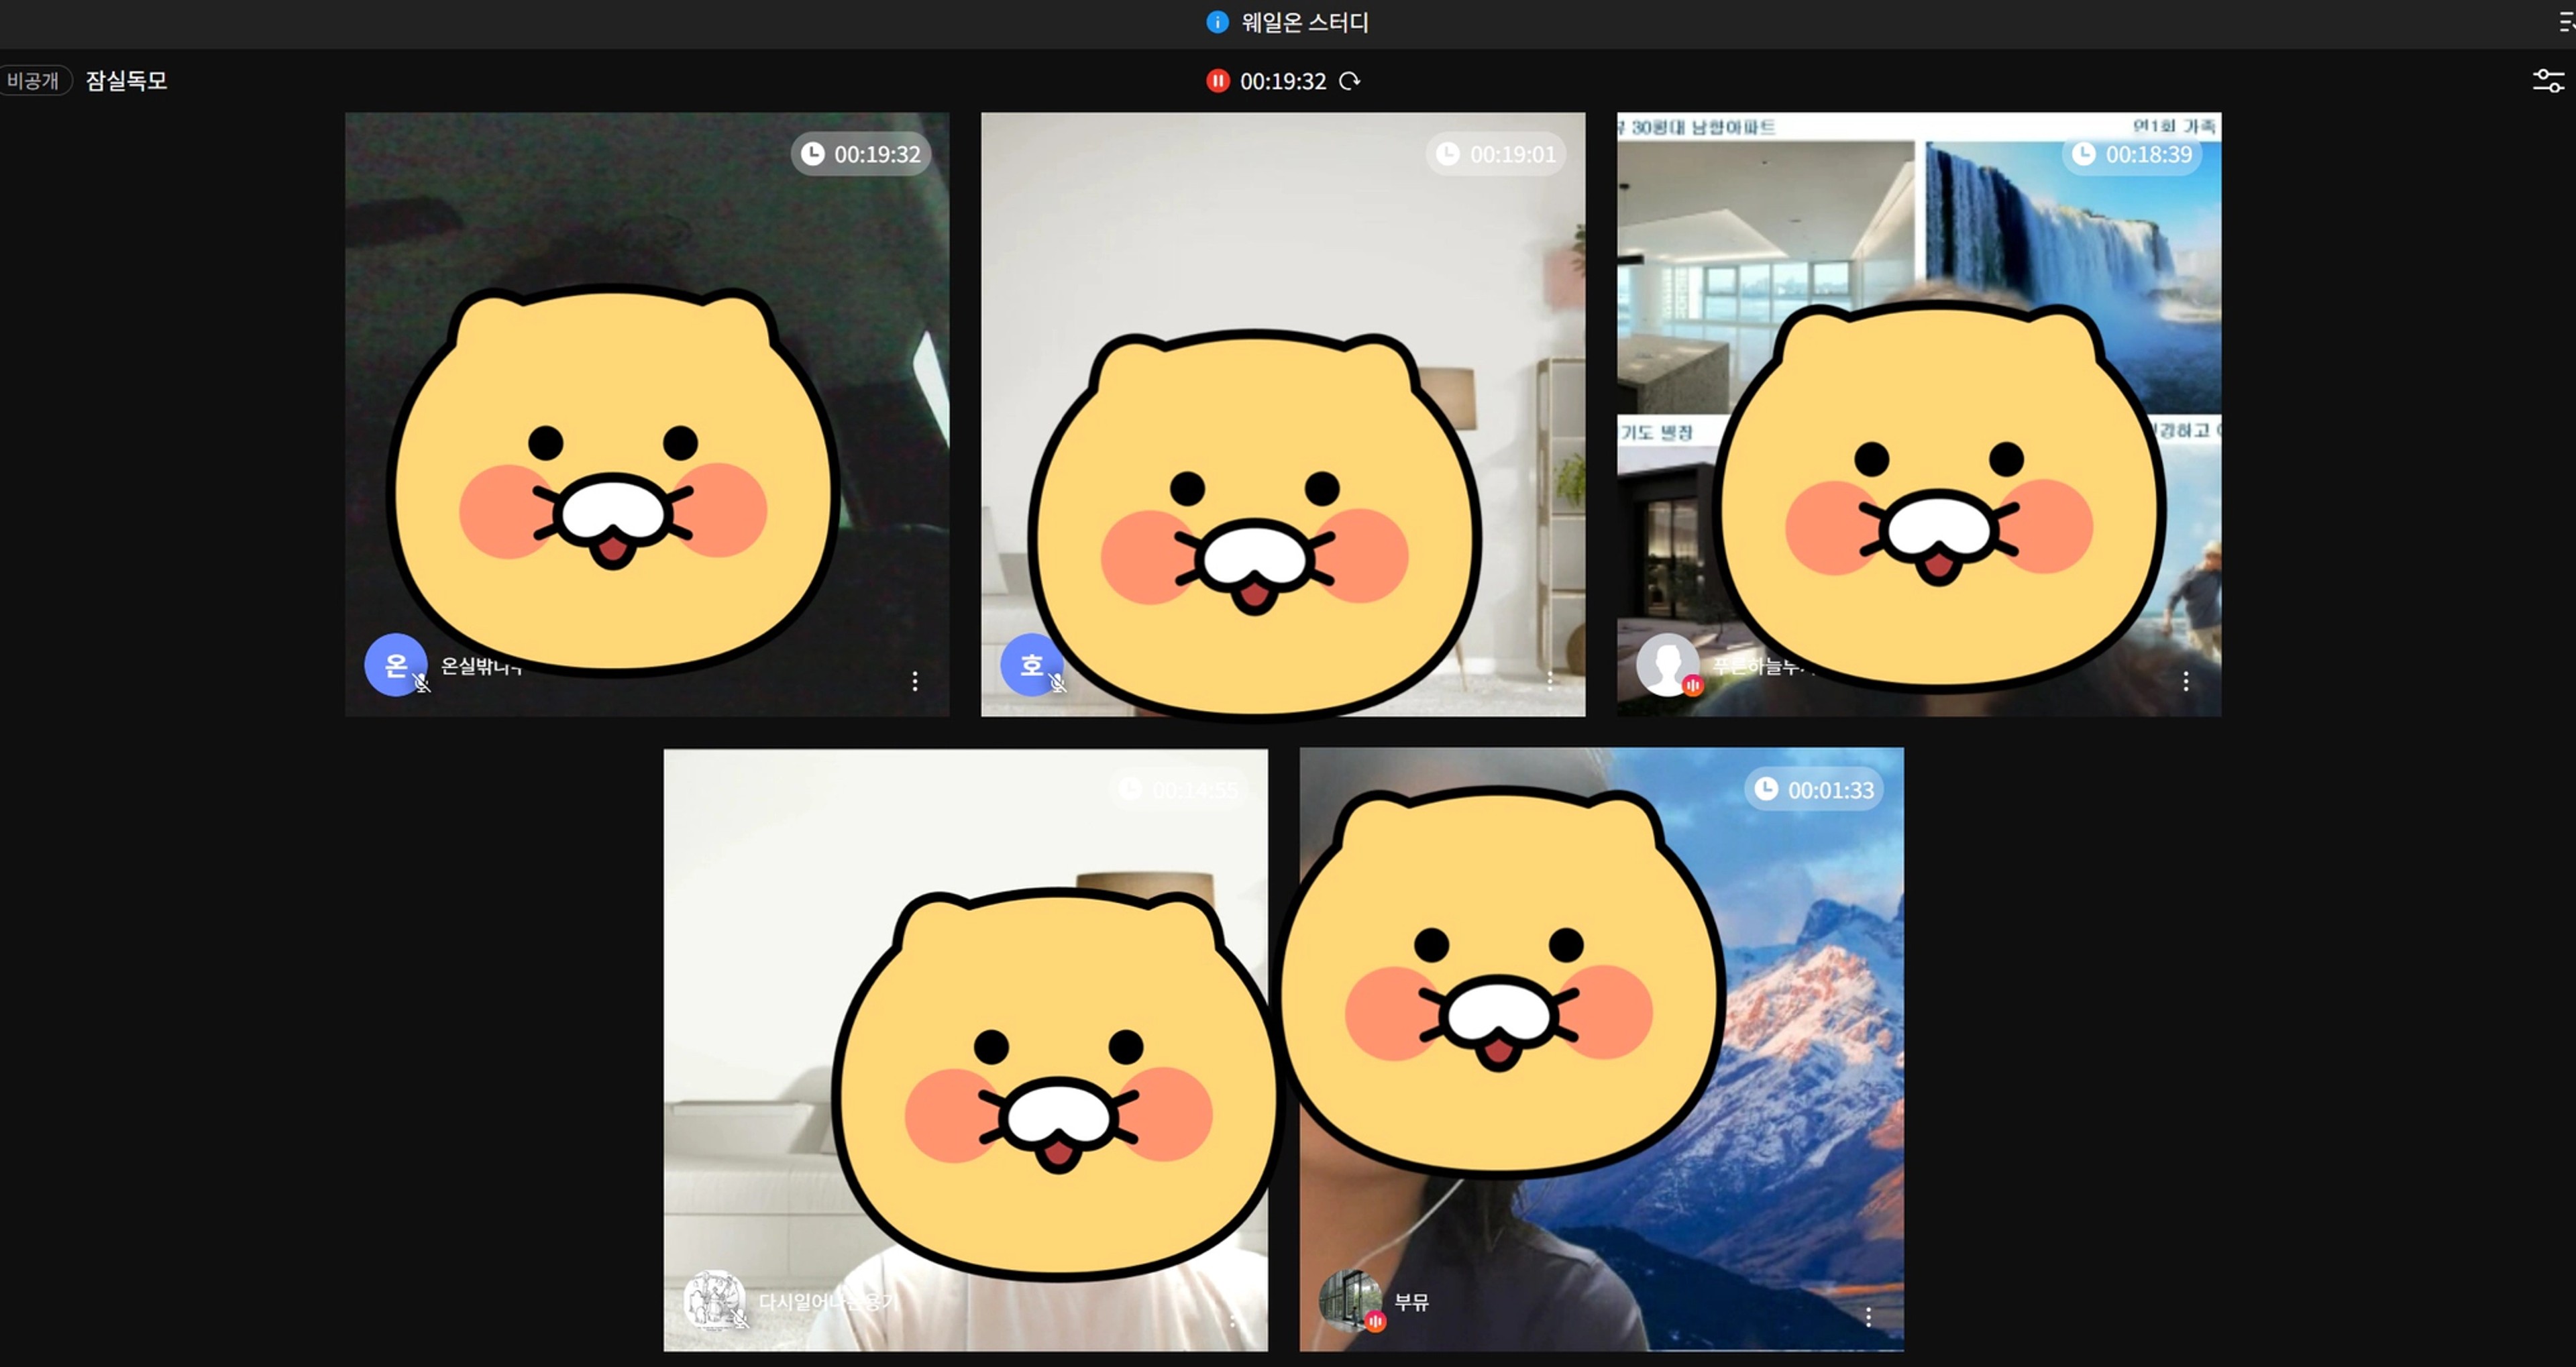Open the settings sliders icon at top right
Screen dimensions: 2576x1367
pos(2548,81)
